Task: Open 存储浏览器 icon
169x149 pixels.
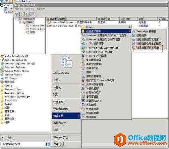Action: 83,68
